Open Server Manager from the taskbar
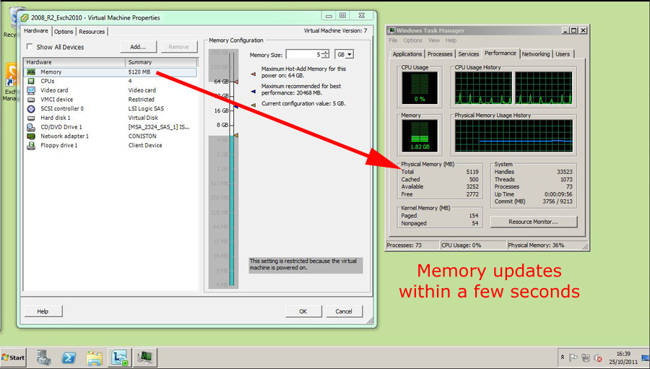Screen dimensions: 650x369 tap(43, 357)
